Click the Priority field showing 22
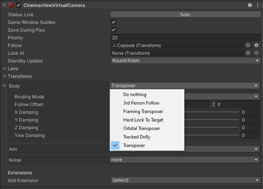The image size is (263, 189). pos(186,38)
